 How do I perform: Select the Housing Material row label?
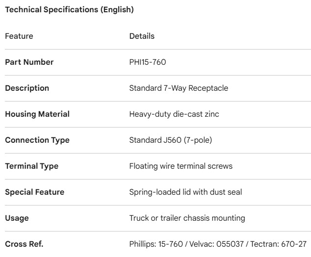click(x=37, y=114)
